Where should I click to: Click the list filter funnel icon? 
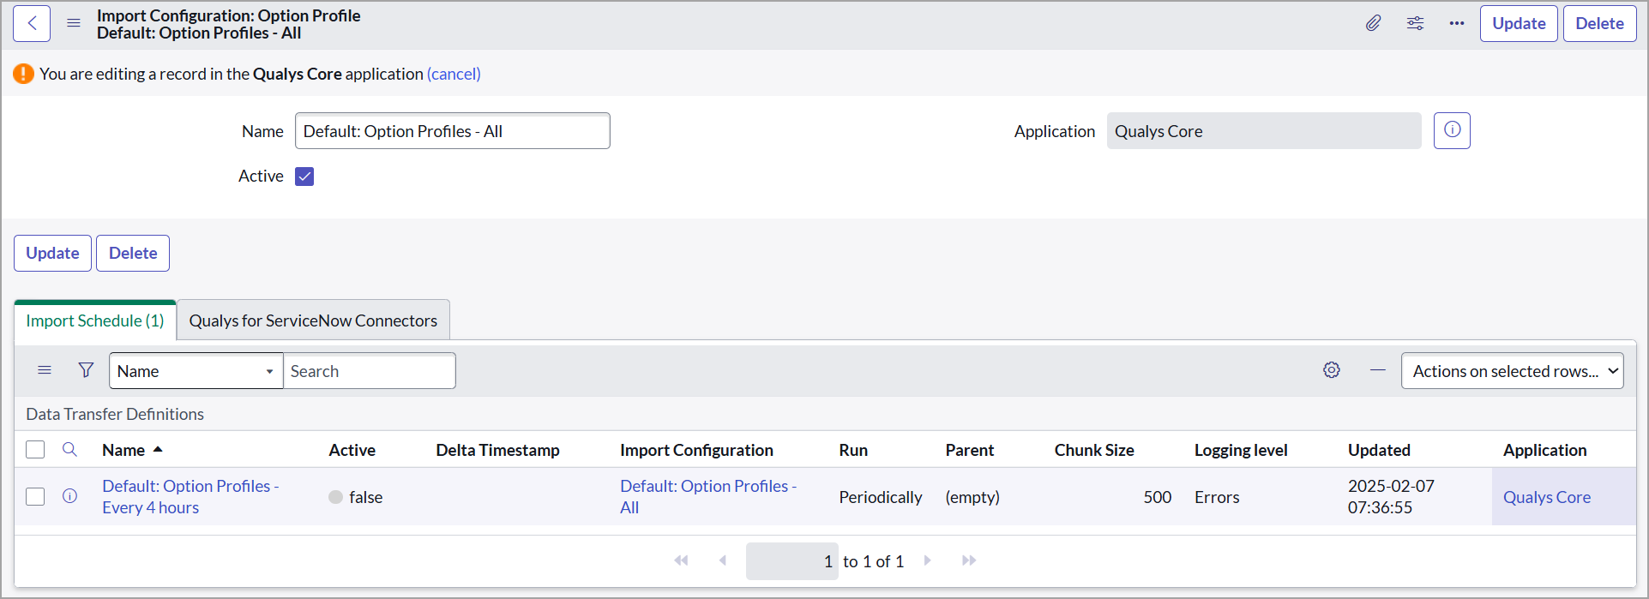point(86,370)
